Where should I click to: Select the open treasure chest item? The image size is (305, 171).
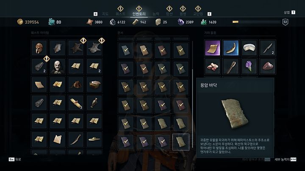pos(94,84)
